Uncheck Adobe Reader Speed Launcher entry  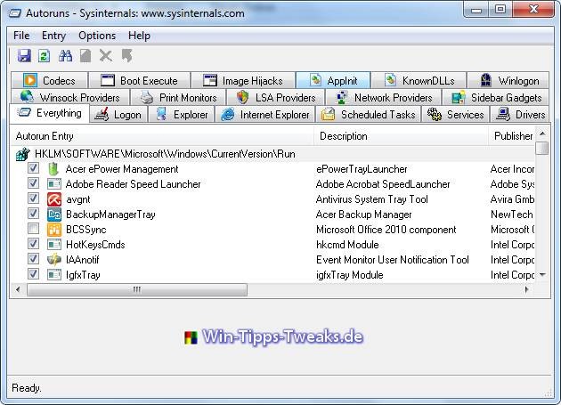tap(33, 182)
